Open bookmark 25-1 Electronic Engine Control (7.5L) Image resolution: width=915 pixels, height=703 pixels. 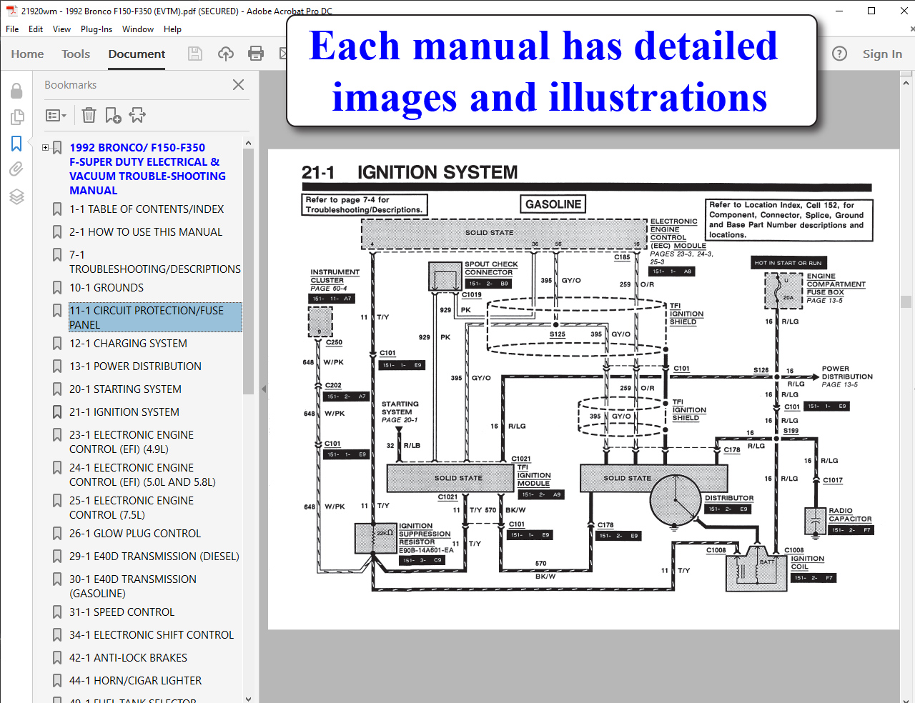[x=132, y=508]
